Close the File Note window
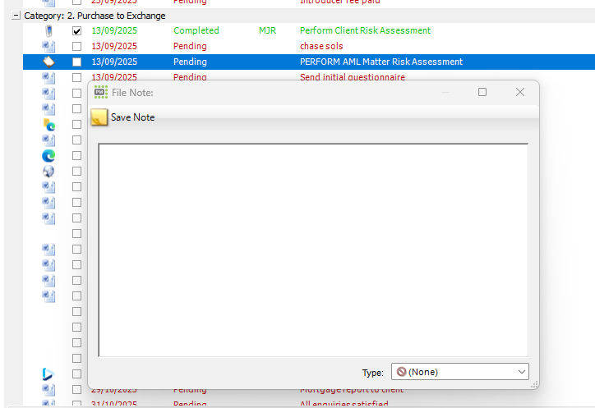 tap(520, 92)
